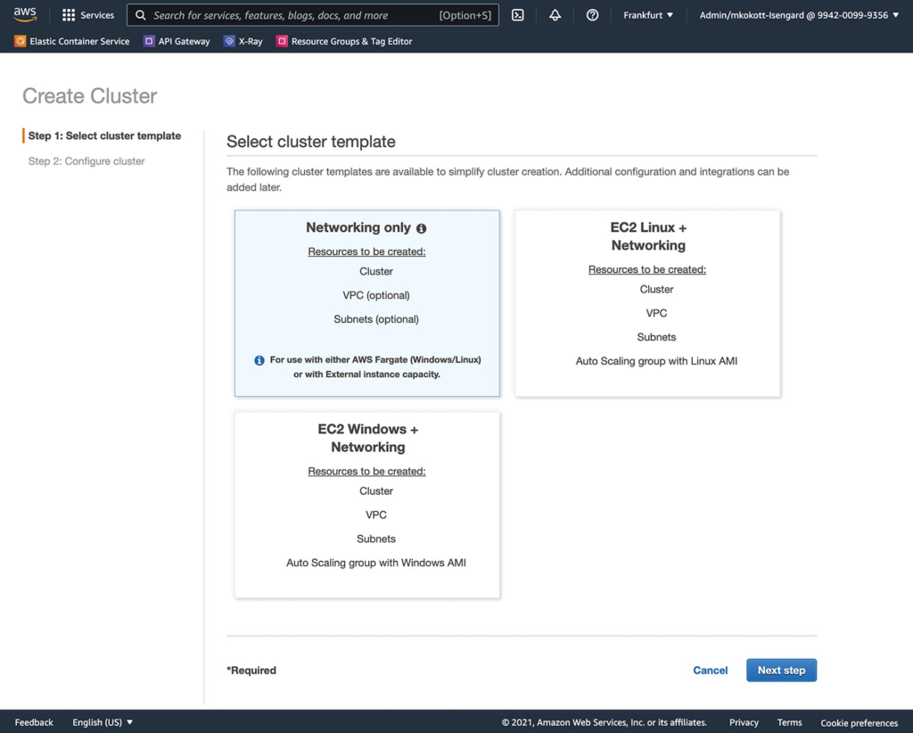The image size is (913, 733).
Task: Click the API Gateway shortcut icon
Action: pyautogui.click(x=149, y=41)
